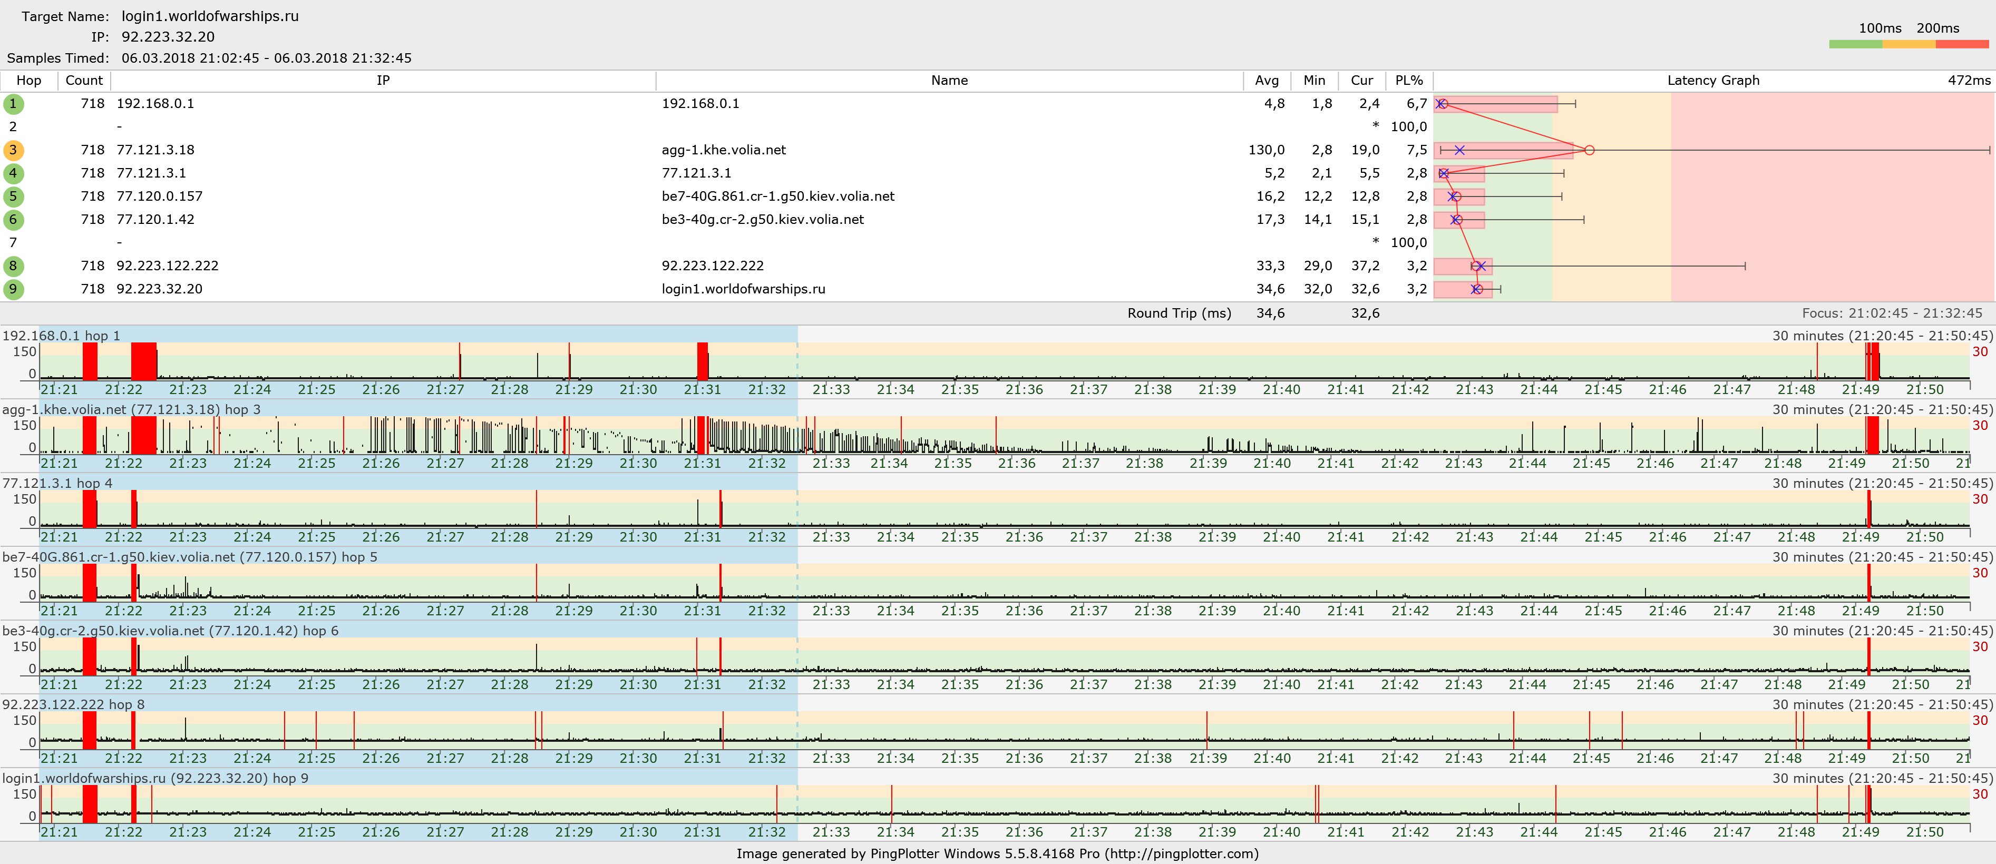Click the red legend bar segment
The image size is (1996, 864).
pos(1962,44)
